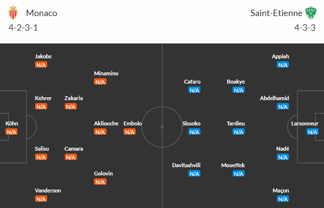This screenshot has height=208, width=324.
Task: Click the N/A rating under Maçon
Action: point(283,199)
